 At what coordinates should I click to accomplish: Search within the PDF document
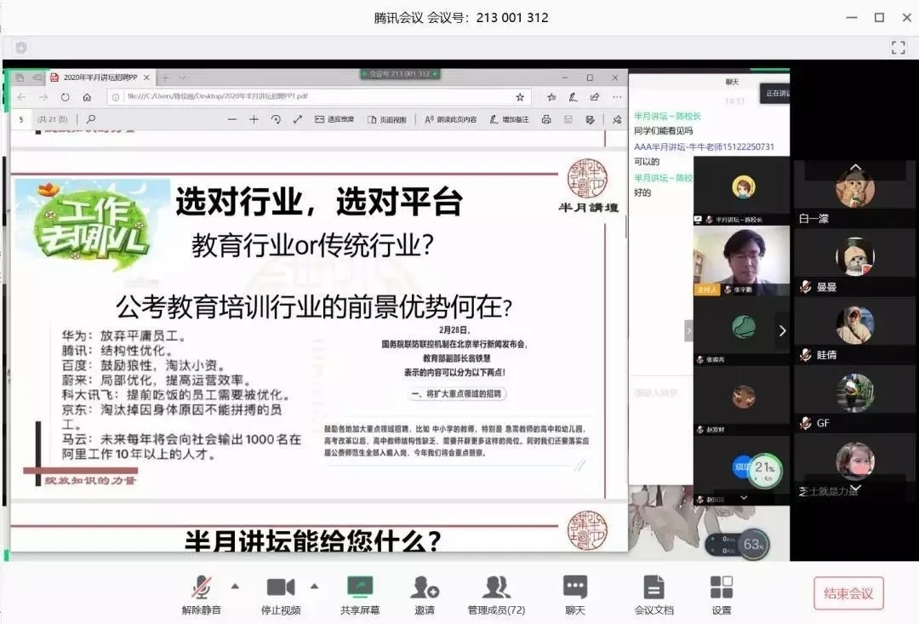coord(91,119)
